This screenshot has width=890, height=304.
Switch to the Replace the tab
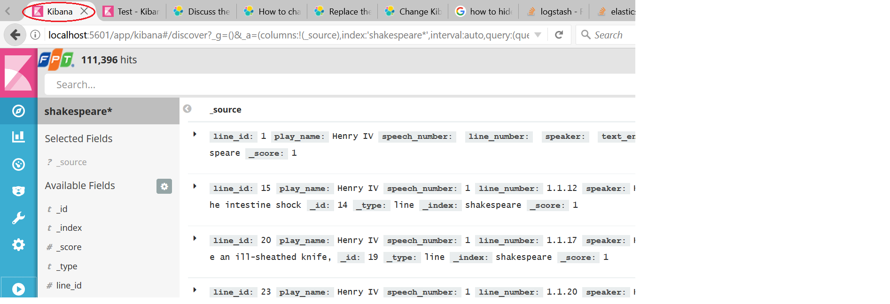point(343,11)
